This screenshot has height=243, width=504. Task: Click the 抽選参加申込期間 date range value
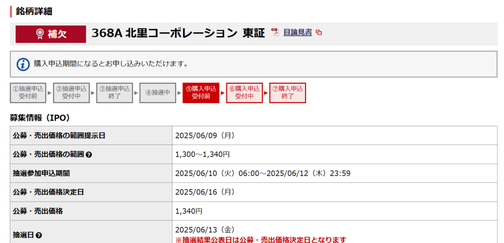click(x=263, y=174)
